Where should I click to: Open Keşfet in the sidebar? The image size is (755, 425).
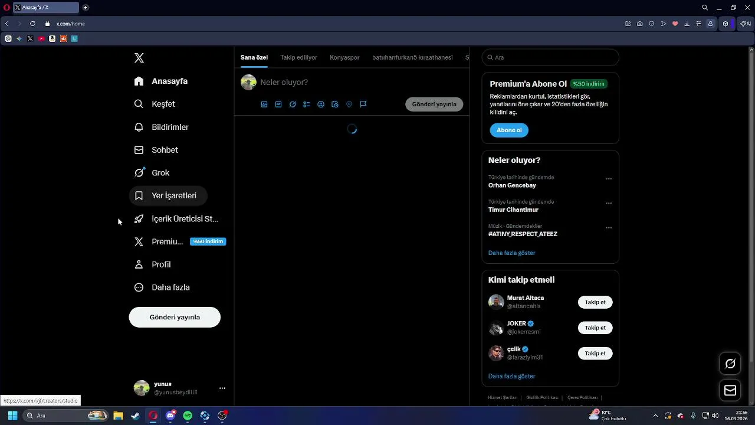tap(155, 104)
